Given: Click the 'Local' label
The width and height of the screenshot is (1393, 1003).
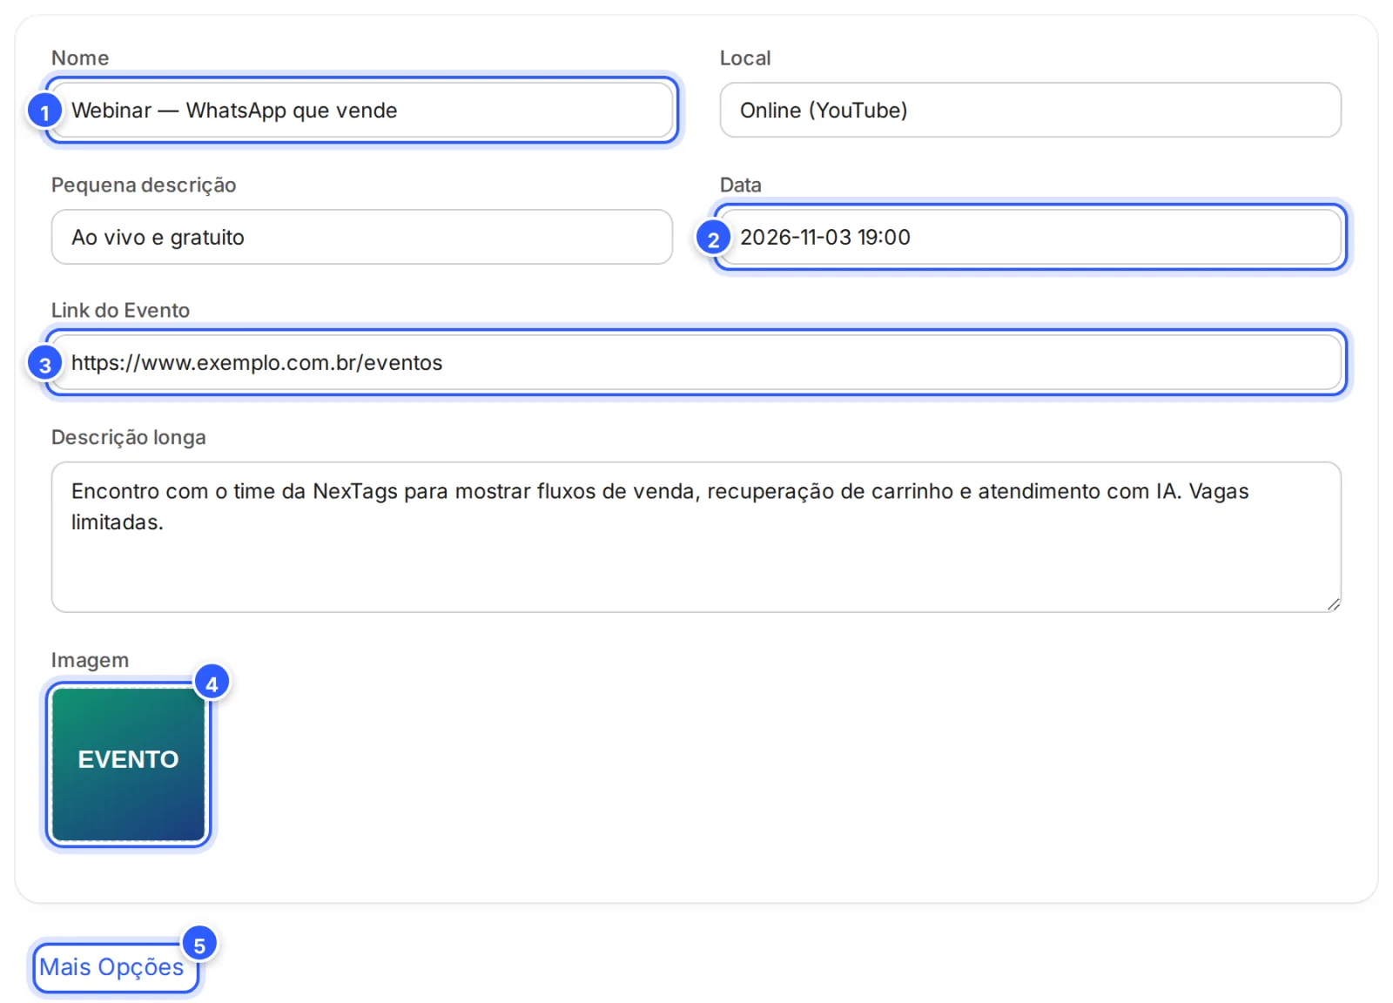Looking at the screenshot, I should point(745,58).
